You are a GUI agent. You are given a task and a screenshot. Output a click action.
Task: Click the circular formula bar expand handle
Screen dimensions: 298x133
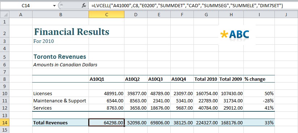point(60,6)
